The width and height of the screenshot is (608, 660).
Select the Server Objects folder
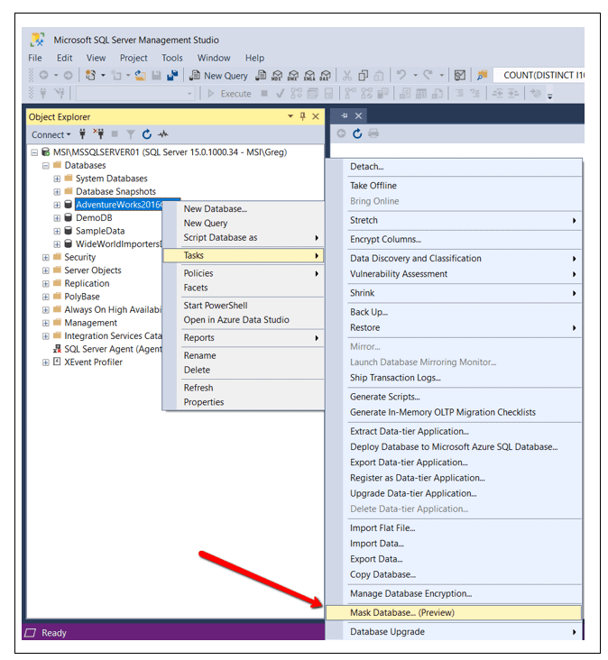(93, 270)
